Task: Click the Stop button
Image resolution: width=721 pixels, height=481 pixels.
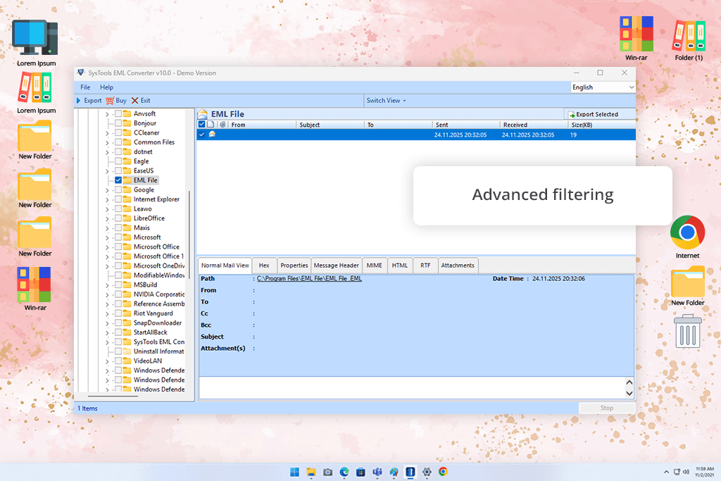Action: (x=606, y=408)
